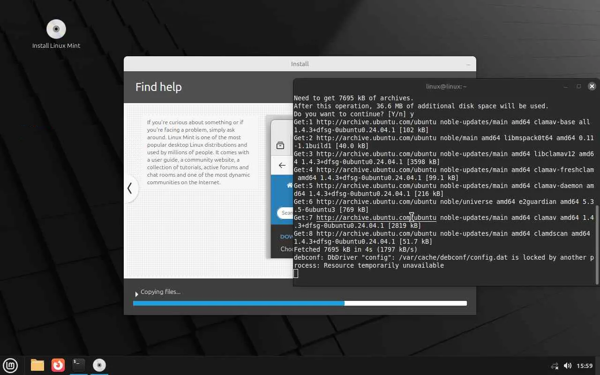
Task: Minimize the Install window
Action: click(468, 64)
